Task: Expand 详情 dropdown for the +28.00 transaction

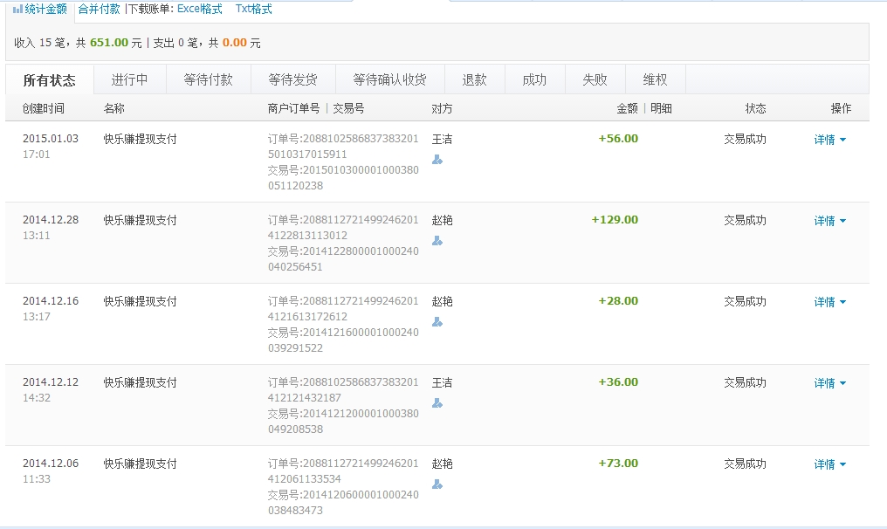Action: tap(829, 302)
